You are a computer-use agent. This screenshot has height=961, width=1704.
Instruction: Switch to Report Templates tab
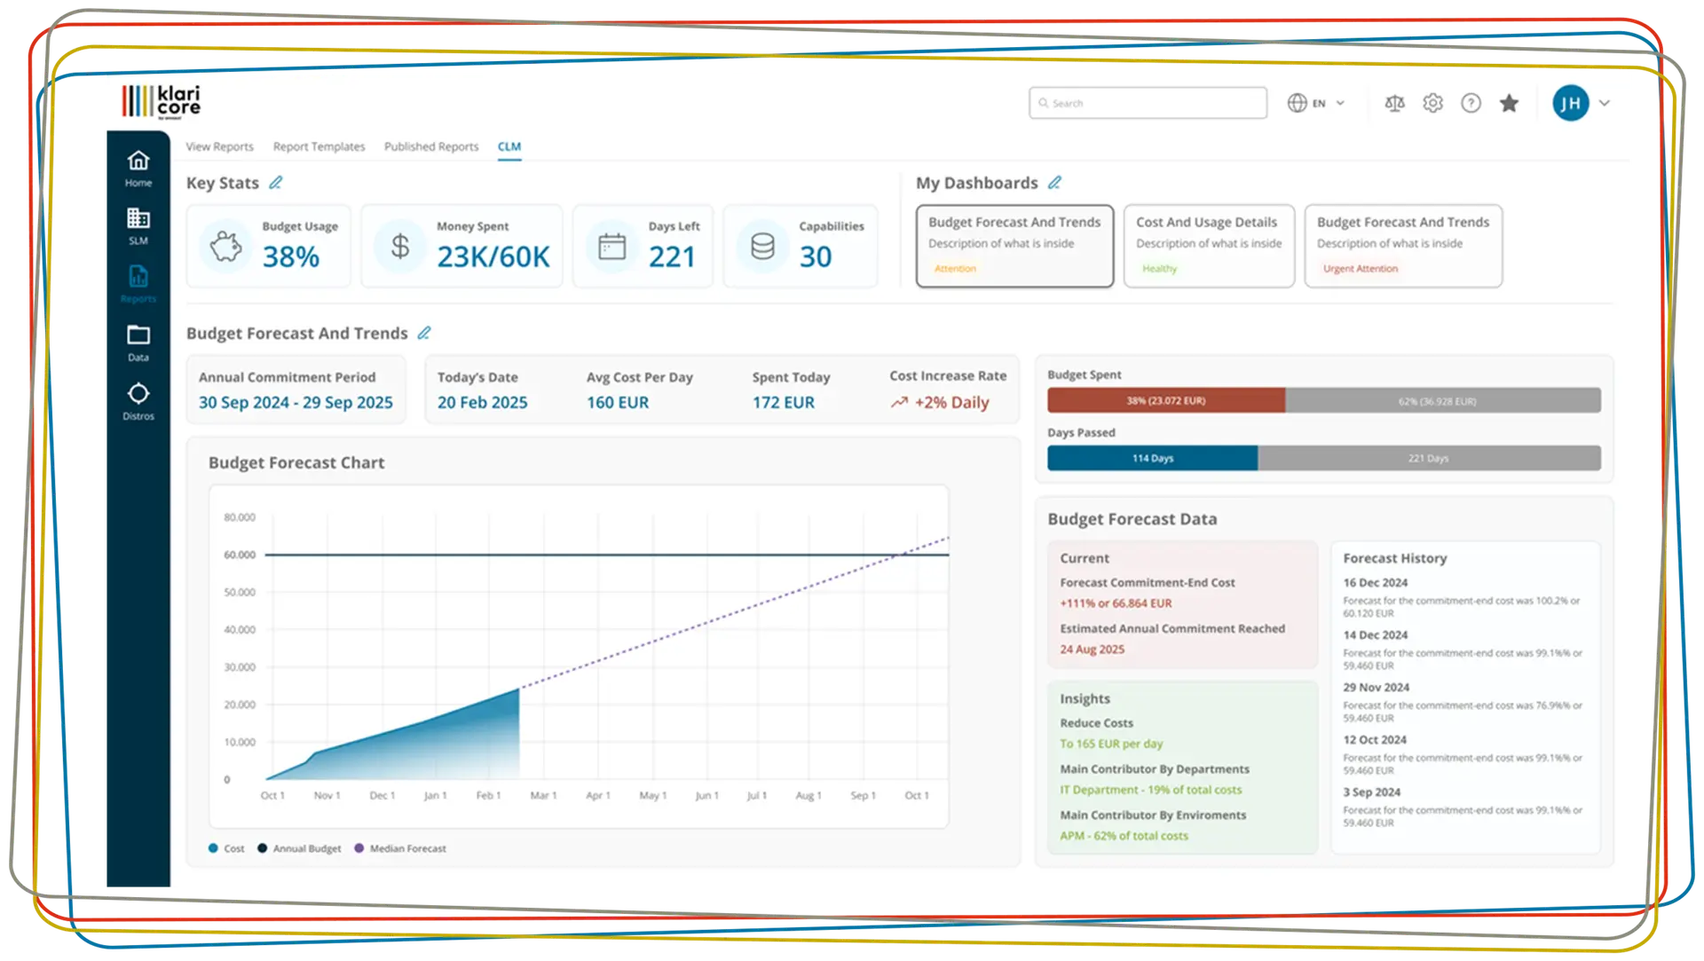[319, 146]
